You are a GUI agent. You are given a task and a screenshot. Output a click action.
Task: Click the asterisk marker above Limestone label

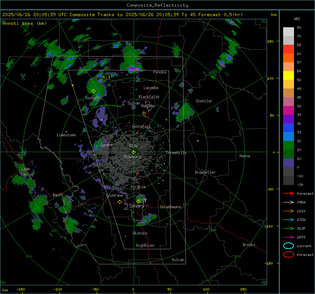click(x=66, y=132)
